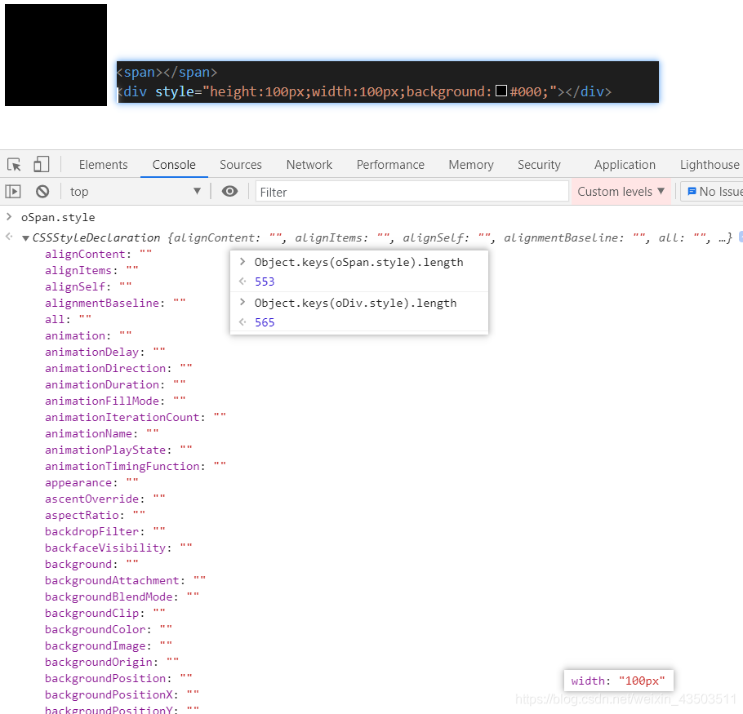Screen dimensions: 743x714
Task: Open the Security tab
Action: [x=539, y=164]
